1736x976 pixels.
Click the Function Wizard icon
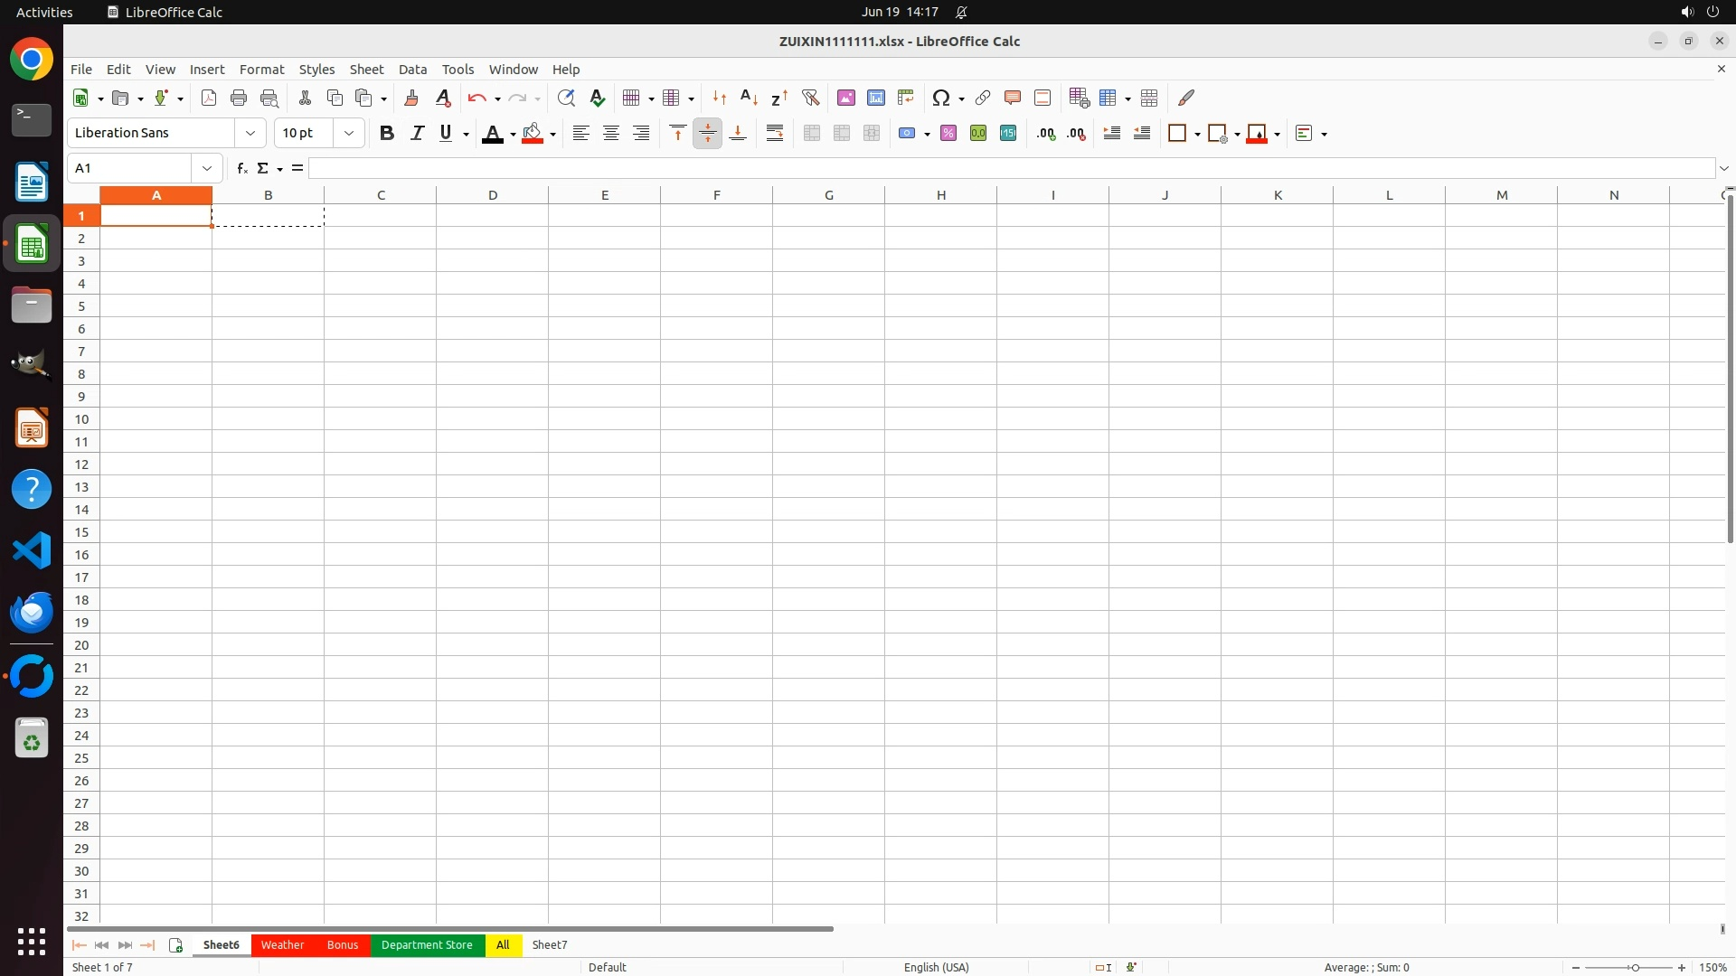[241, 168]
